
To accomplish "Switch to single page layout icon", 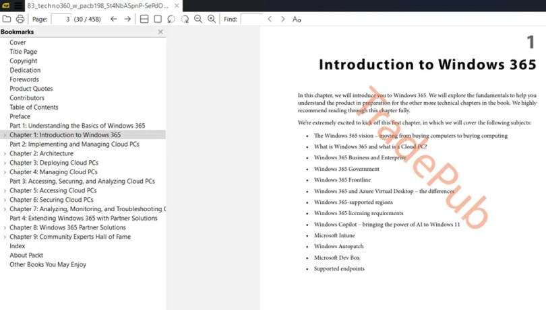I will click(158, 19).
